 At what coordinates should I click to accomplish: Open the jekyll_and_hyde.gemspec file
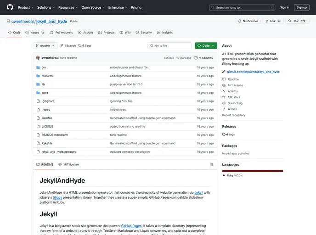[59, 152]
